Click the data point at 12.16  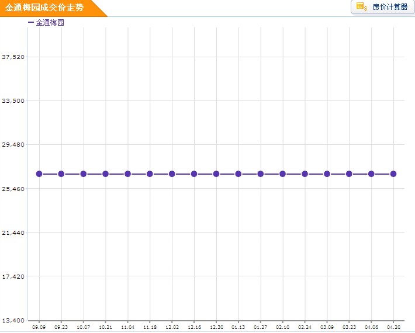[194, 174]
